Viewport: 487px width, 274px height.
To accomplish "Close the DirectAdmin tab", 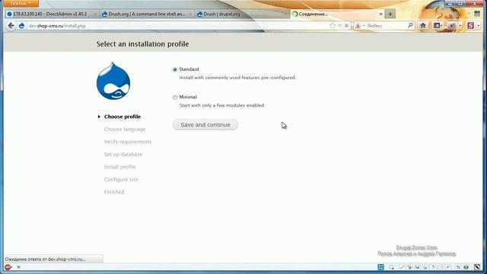I will coord(95,14).
